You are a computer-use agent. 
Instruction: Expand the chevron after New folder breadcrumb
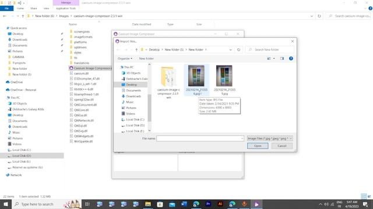pyautogui.click(x=206, y=50)
